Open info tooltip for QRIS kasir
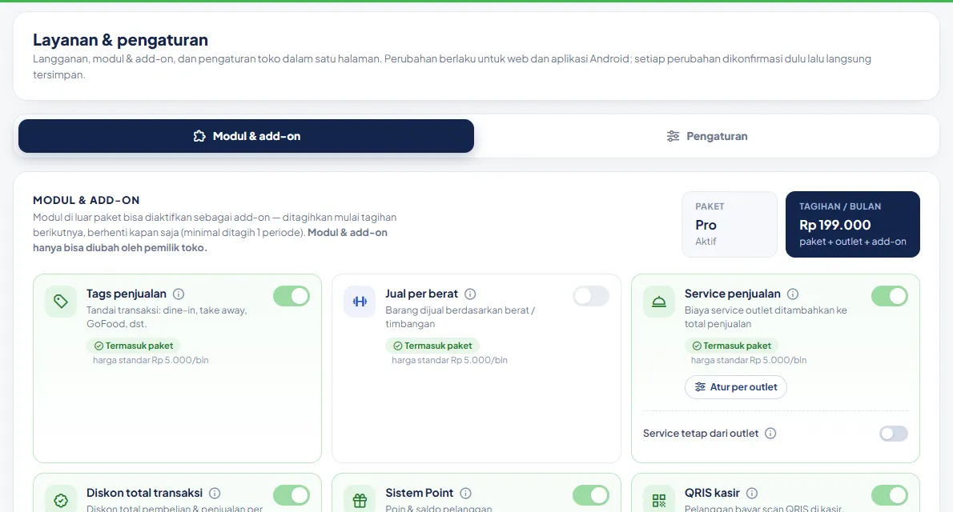Viewport: 953px width, 512px height. click(x=752, y=493)
